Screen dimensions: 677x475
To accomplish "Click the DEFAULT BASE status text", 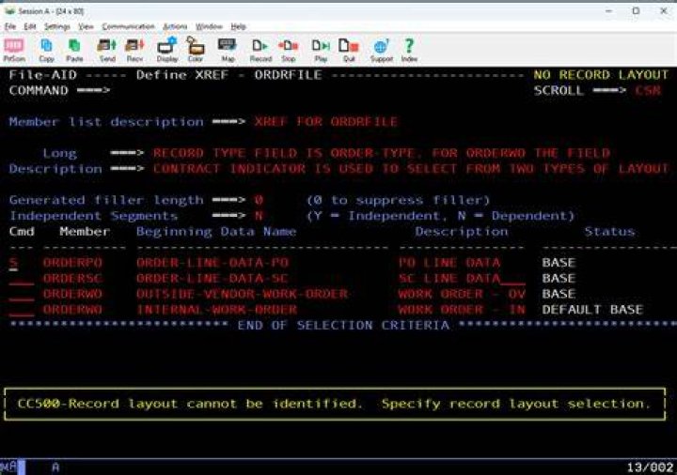I will tap(592, 310).
